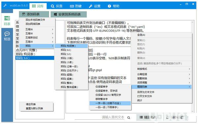Choose 添加网络码表 menu entry
This screenshot has width=198, height=124.
pos(37,24)
